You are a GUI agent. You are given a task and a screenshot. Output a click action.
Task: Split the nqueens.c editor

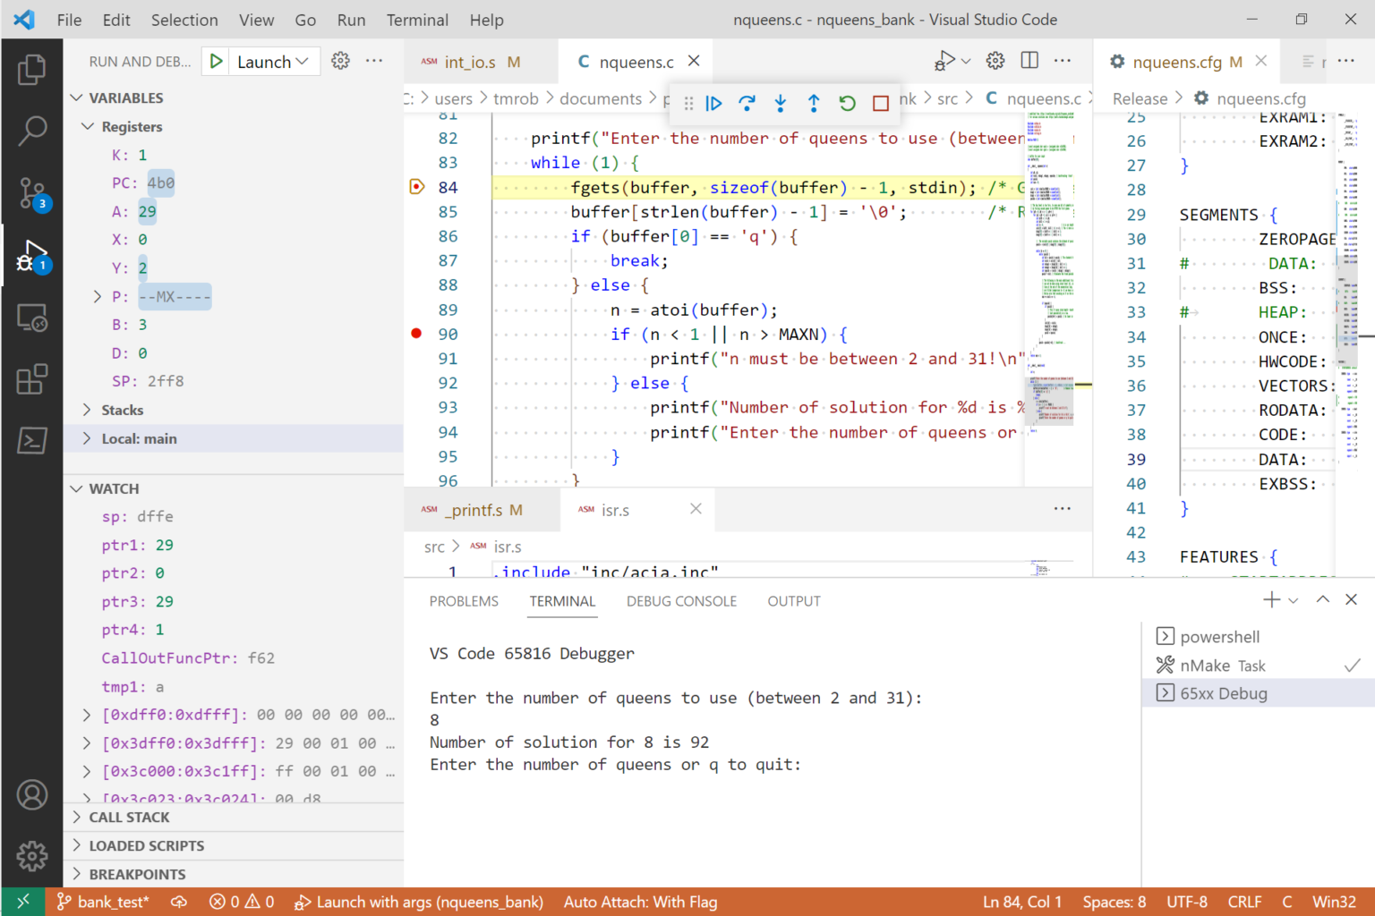coord(1029,60)
